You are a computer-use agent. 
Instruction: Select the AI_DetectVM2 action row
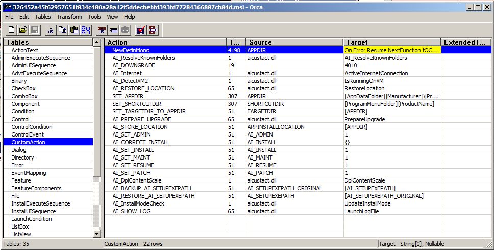click(x=130, y=81)
